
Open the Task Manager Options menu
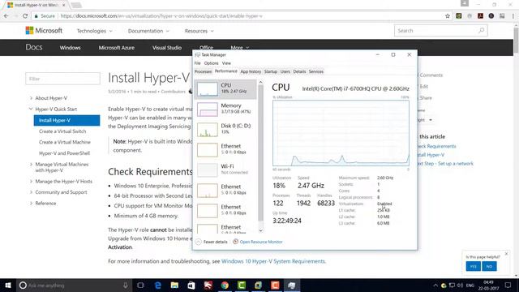coord(211,63)
